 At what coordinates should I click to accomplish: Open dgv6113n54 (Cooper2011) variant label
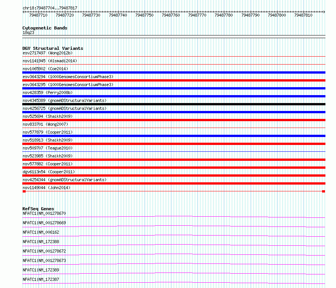(49, 172)
